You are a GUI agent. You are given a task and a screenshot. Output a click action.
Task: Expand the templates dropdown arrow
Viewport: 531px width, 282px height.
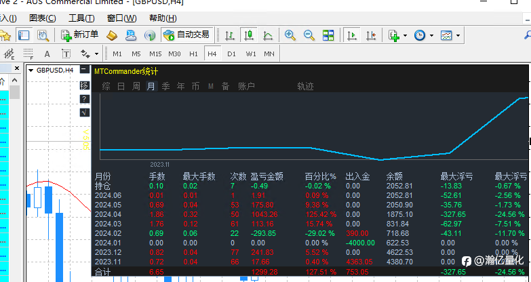coord(458,35)
